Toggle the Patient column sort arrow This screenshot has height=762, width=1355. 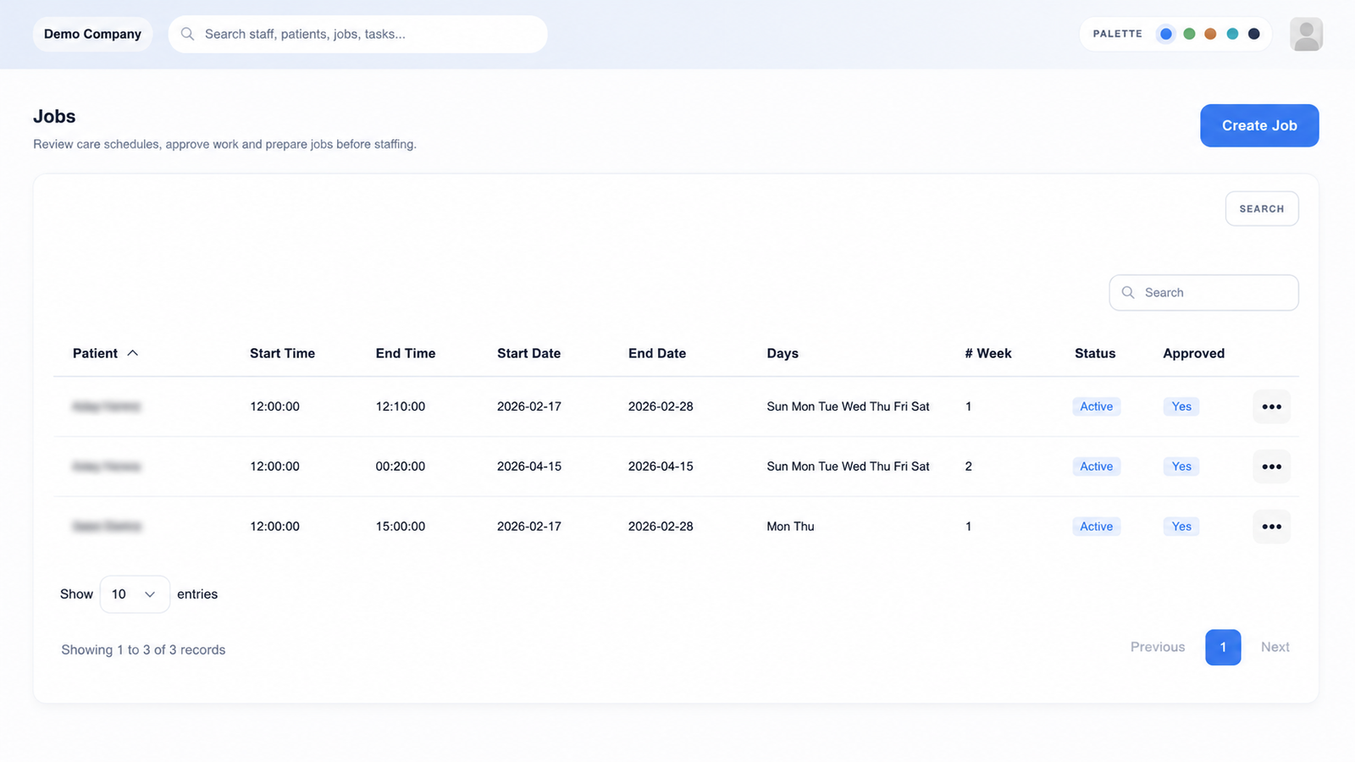point(132,353)
